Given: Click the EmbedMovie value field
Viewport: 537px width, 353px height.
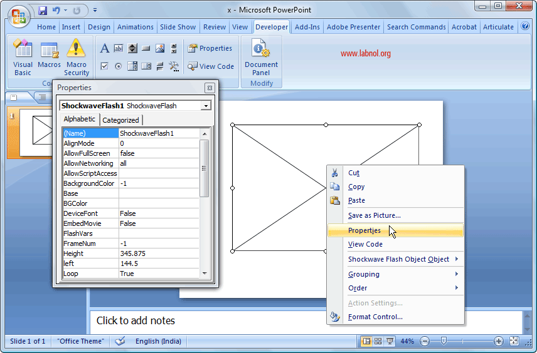Looking at the screenshot, I should 159,223.
